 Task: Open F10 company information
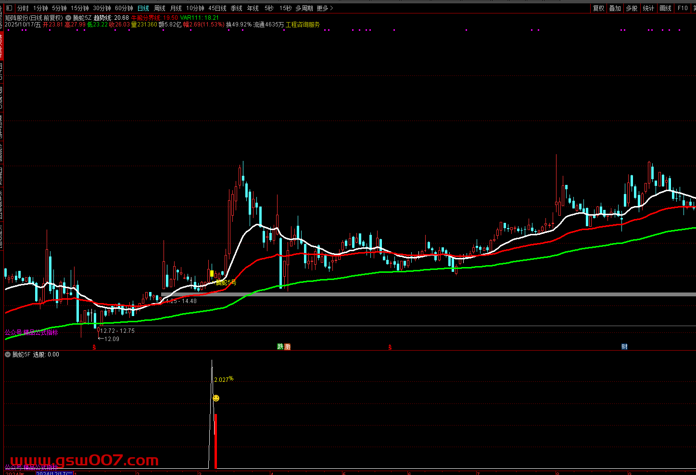tap(683, 8)
